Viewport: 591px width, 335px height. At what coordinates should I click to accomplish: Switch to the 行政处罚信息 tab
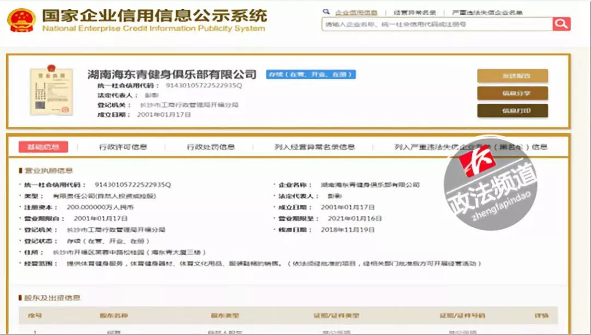point(211,147)
